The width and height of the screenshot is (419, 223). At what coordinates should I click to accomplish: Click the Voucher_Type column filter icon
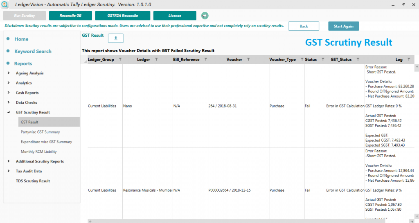tap(300, 60)
